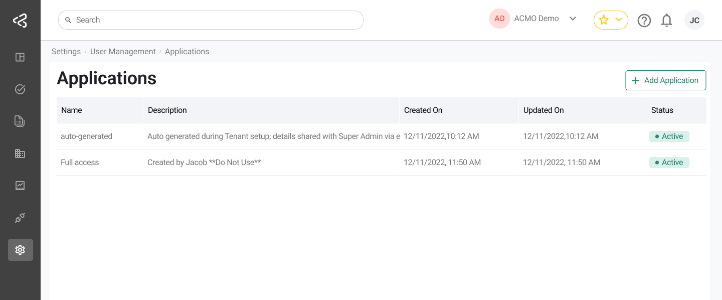
Task: Click the company logo at top left
Action: tap(20, 20)
